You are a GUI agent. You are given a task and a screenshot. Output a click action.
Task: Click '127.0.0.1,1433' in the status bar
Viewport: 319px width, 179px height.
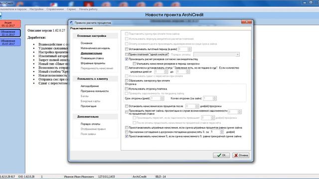point(106,177)
